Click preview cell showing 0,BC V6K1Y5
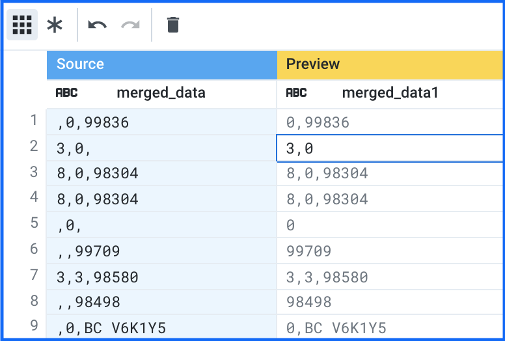 click(x=390, y=328)
